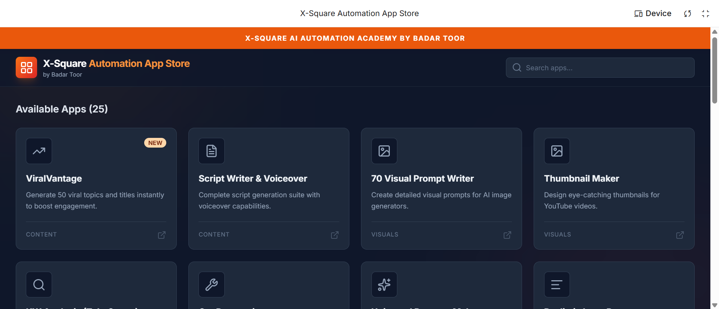Viewport: 719px width, 309px height.
Task: Click the magnifier icon card in second row
Action: point(39,285)
